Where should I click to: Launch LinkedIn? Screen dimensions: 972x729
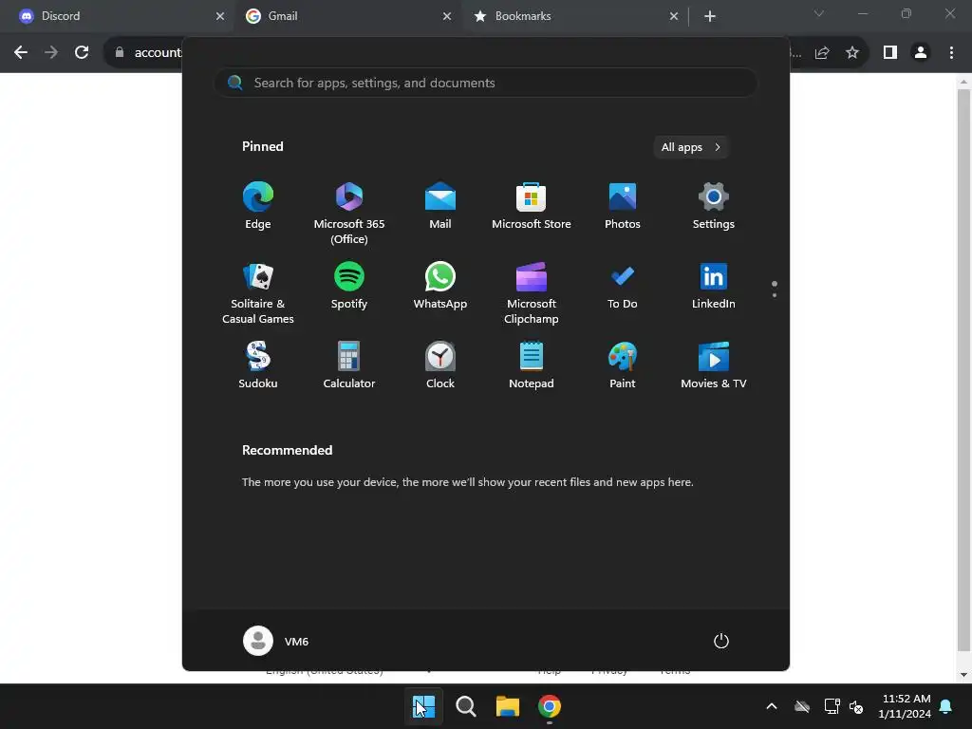714,286
